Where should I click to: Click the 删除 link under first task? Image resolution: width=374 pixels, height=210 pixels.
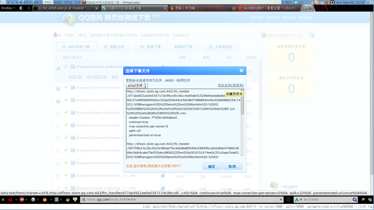115,77
